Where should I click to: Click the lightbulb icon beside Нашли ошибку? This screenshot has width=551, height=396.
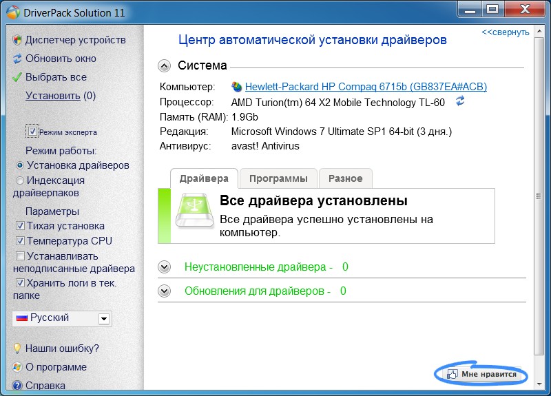coord(17,348)
